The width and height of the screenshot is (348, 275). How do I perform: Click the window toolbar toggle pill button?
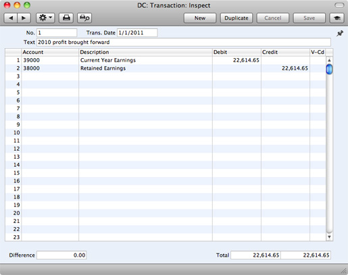coord(339,5)
